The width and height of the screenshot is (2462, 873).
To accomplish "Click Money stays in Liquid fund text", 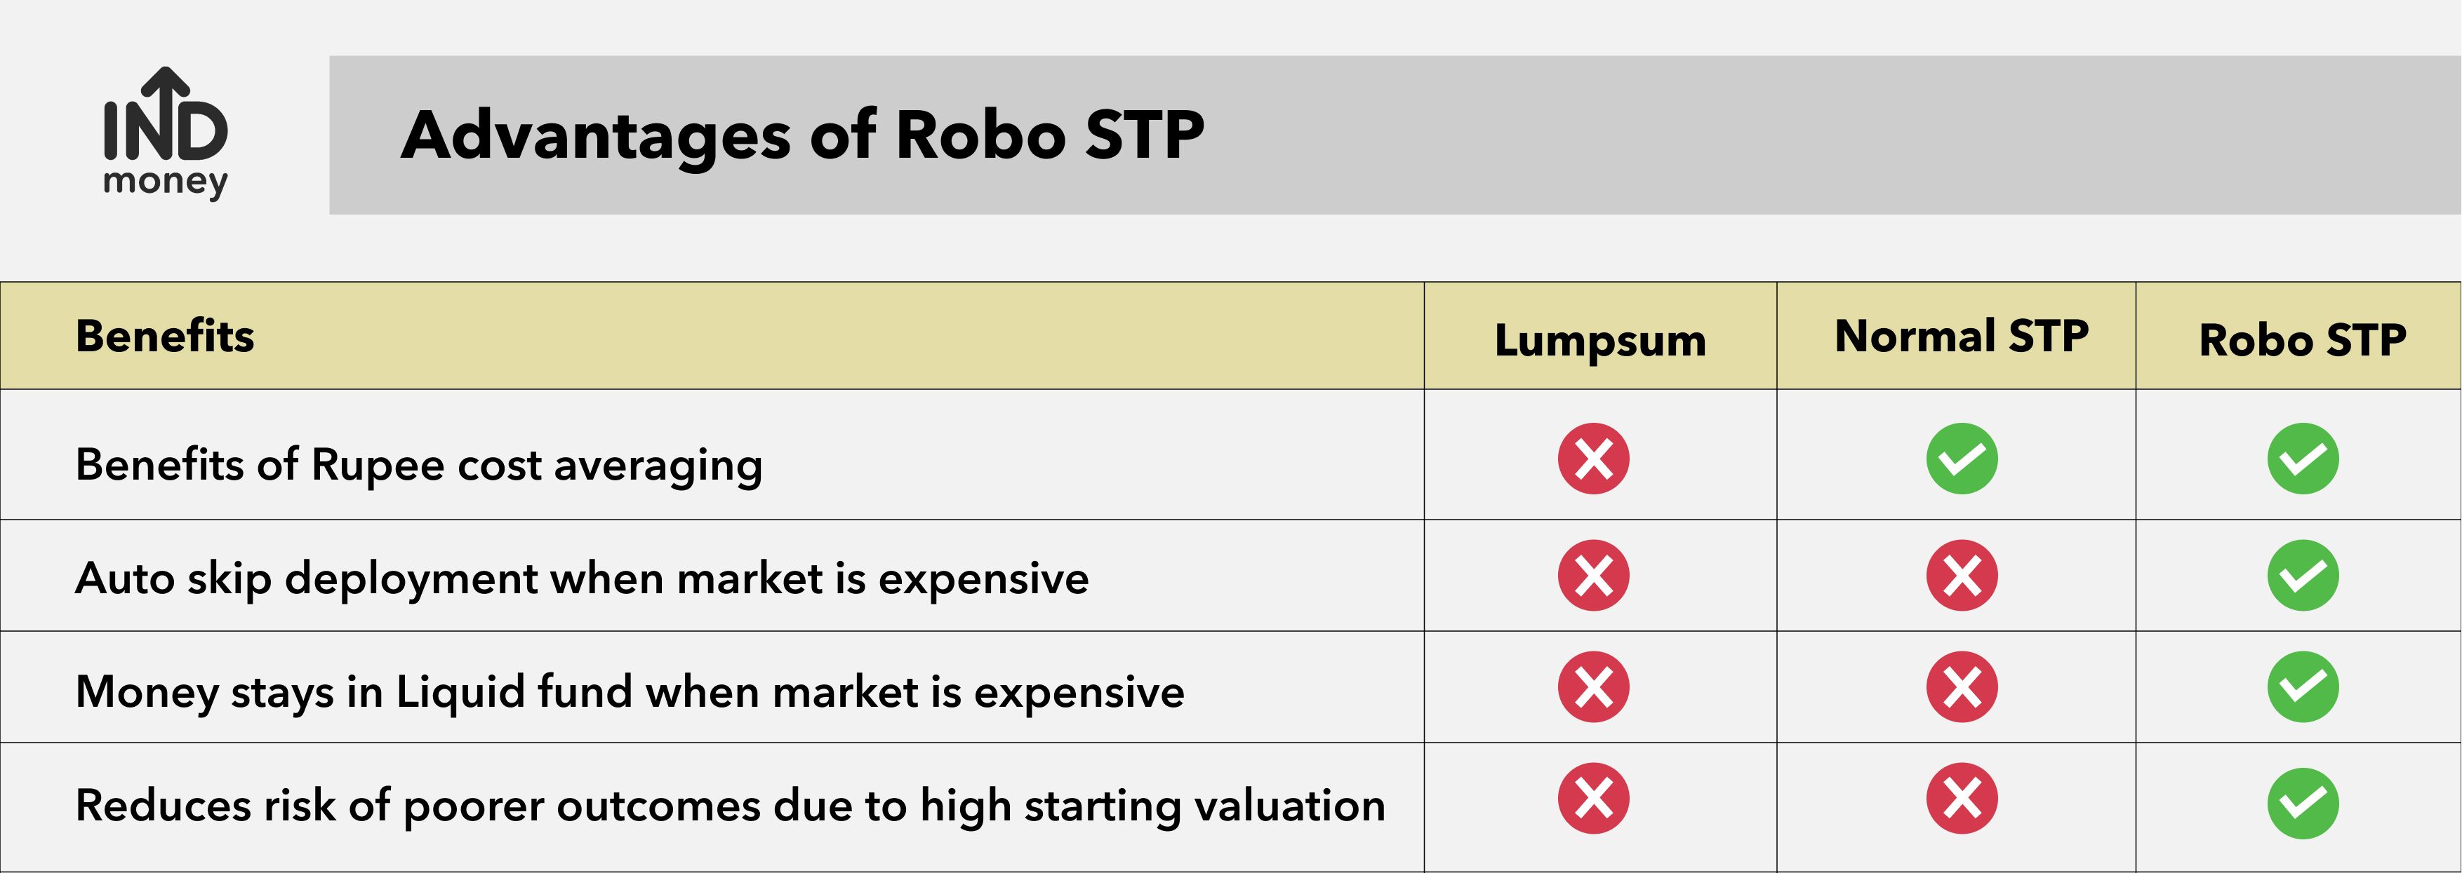I will [x=630, y=693].
